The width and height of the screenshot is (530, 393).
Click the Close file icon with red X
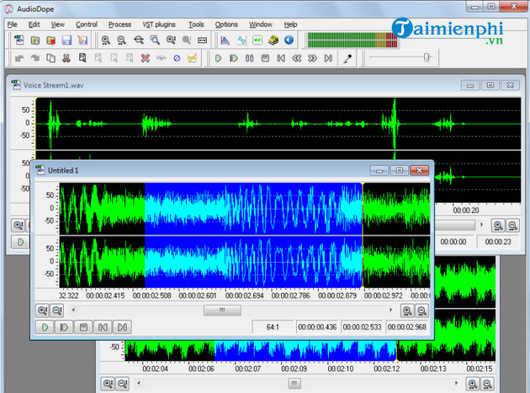(x=51, y=40)
